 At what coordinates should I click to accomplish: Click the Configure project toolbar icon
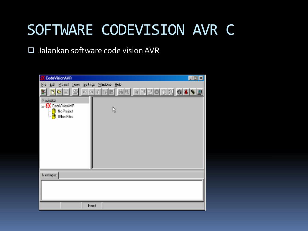[x=170, y=92]
